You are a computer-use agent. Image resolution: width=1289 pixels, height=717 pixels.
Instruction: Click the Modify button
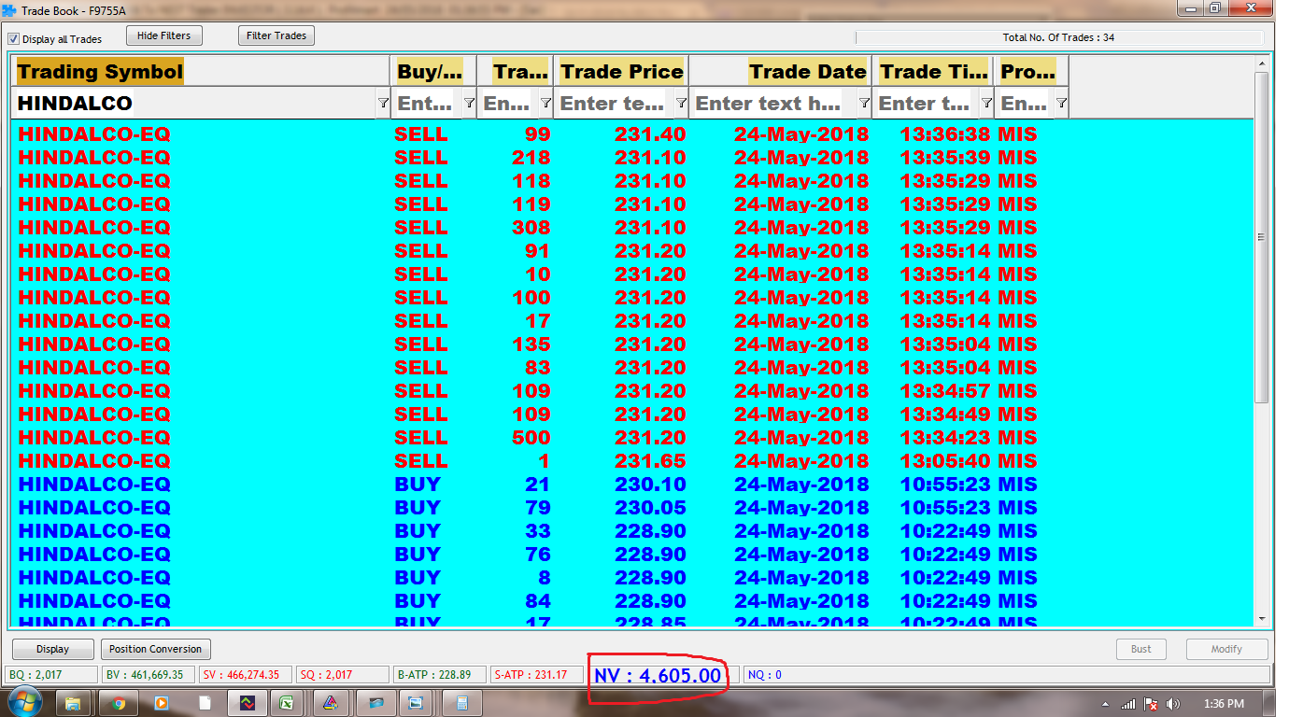[1226, 649]
